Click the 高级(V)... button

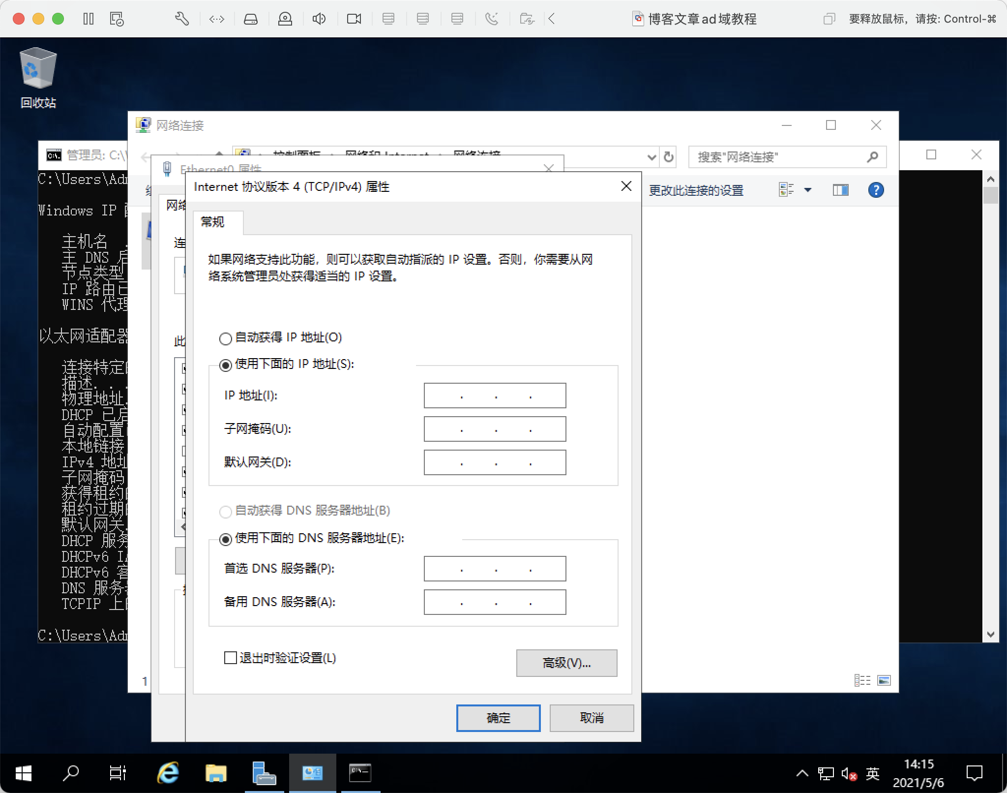point(566,663)
